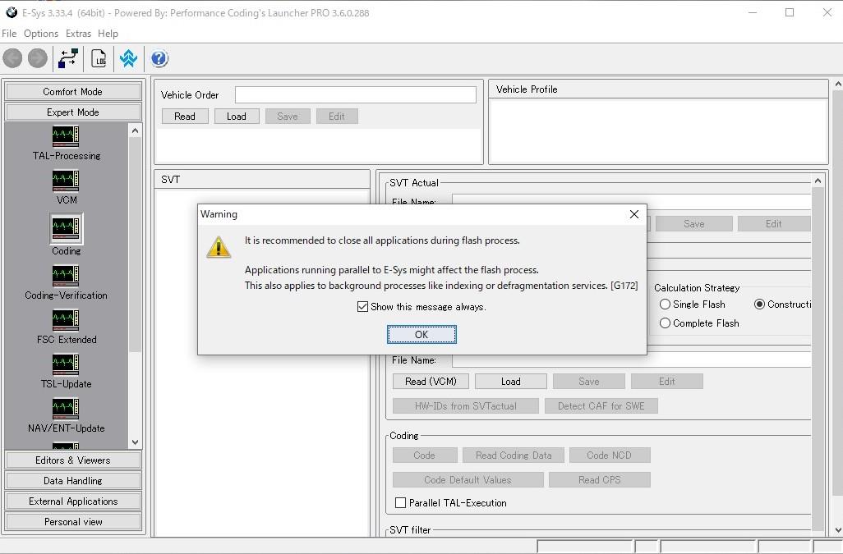The width and height of the screenshot is (843, 554).
Task: Open TSL-Update module icon
Action: pyautogui.click(x=66, y=364)
